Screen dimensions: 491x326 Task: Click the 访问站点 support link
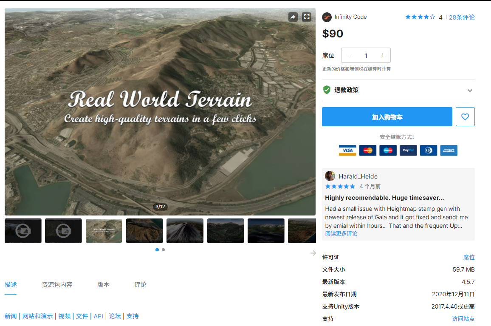pos(463,319)
